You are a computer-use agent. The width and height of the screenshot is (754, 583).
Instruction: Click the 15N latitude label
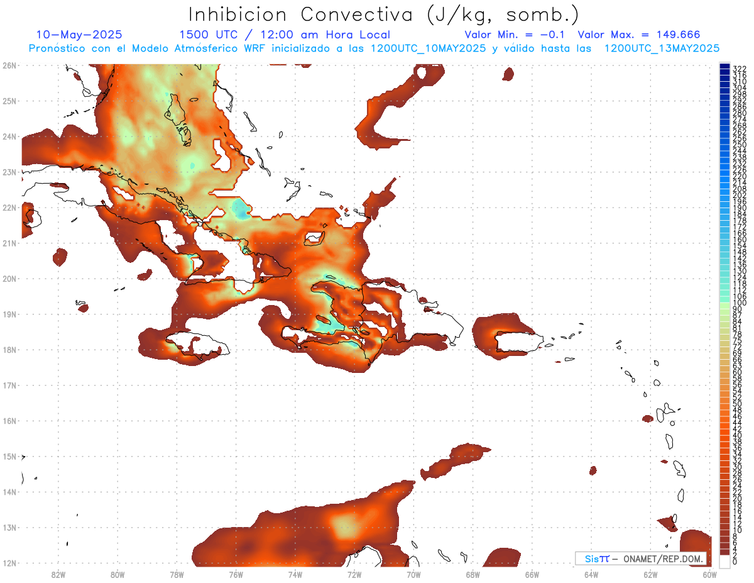[x=9, y=456]
